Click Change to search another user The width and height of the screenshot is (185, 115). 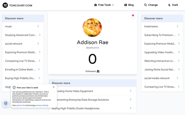(x=151, y=5)
